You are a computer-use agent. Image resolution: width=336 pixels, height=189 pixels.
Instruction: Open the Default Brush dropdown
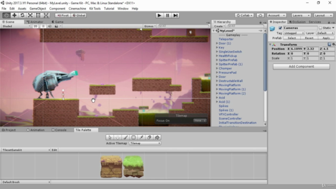point(26,182)
